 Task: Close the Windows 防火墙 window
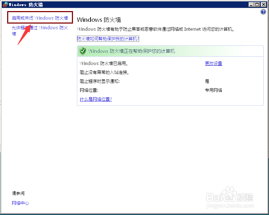point(263,5)
